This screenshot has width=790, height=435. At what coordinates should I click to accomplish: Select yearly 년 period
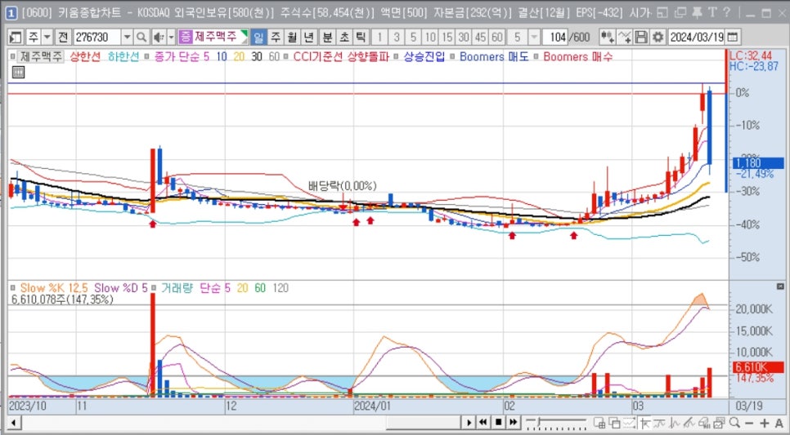pyautogui.click(x=309, y=37)
